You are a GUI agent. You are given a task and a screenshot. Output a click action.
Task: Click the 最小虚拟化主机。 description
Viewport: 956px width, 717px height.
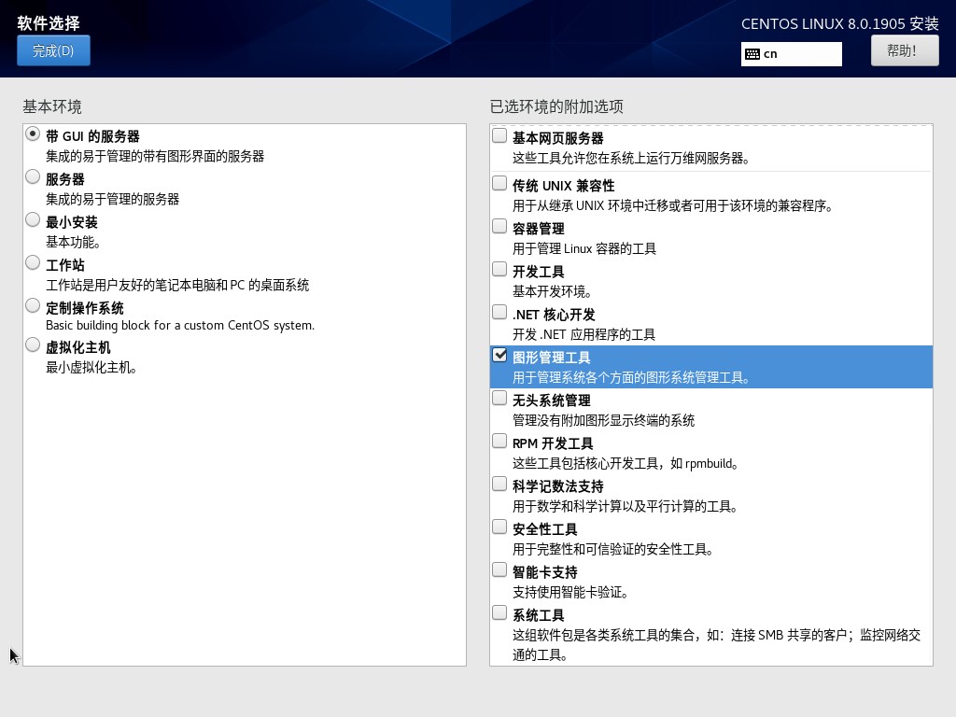(91, 368)
